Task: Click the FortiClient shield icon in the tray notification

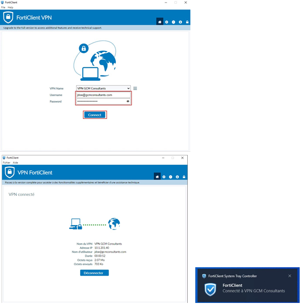Action: (210, 289)
